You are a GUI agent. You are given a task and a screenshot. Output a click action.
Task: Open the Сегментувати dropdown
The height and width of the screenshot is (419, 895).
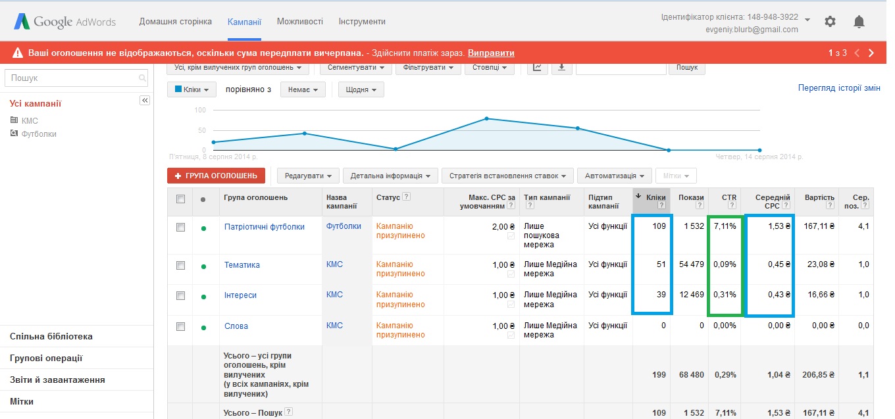pyautogui.click(x=355, y=67)
